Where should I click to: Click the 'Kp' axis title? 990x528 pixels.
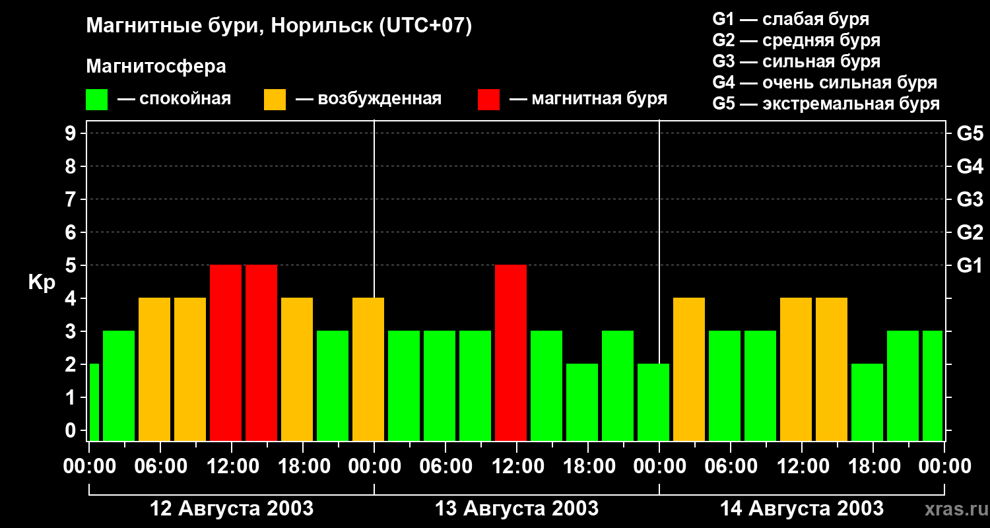coord(42,282)
